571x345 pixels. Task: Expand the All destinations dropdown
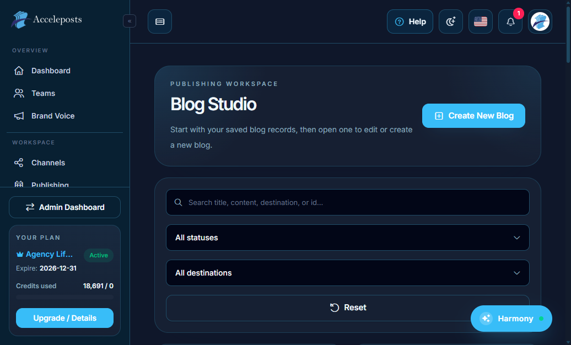tap(348, 273)
